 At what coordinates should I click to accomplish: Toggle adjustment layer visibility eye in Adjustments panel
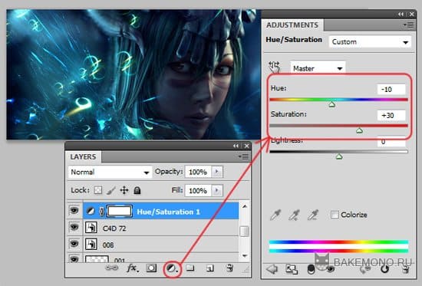click(x=330, y=269)
